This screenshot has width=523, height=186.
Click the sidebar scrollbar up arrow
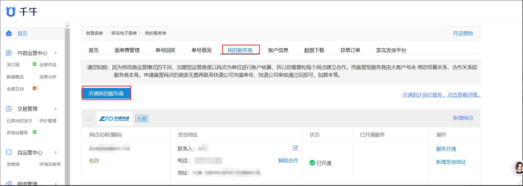[67, 26]
